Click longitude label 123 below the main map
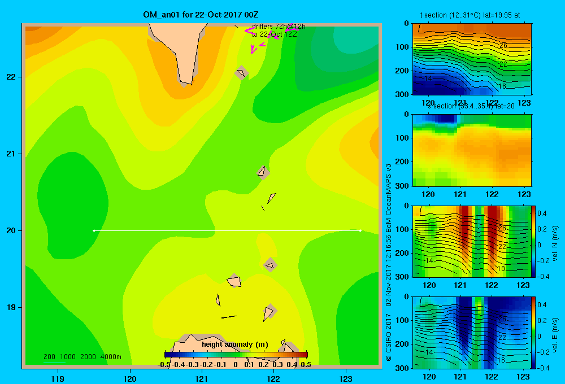Image resolution: width=565 pixels, height=384 pixels. click(346, 378)
